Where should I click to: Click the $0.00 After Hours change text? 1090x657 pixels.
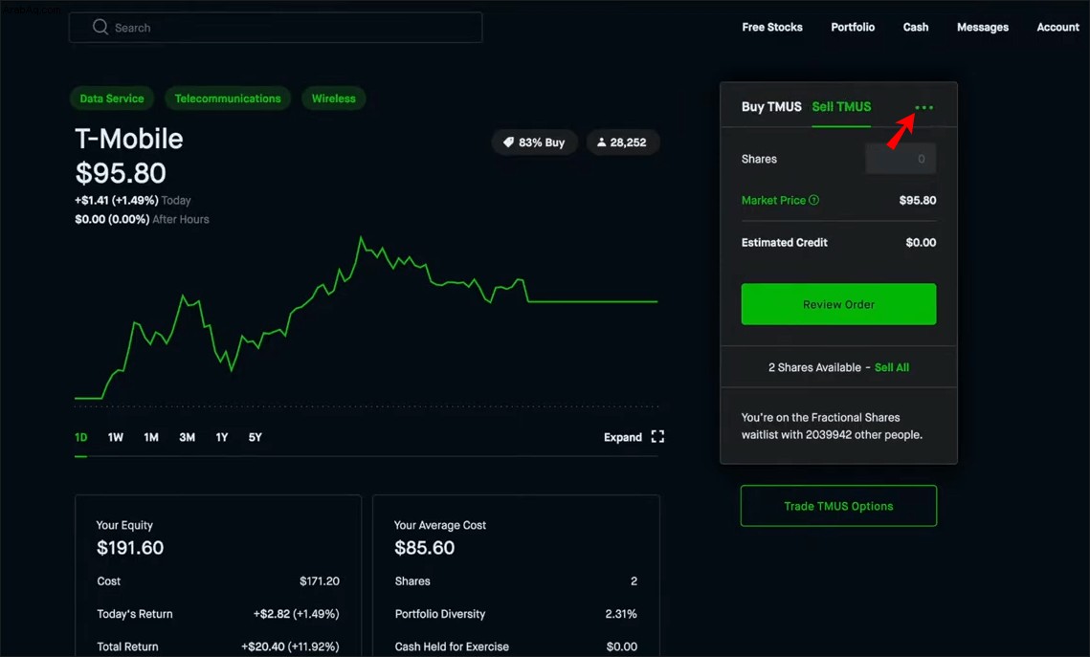click(x=142, y=219)
